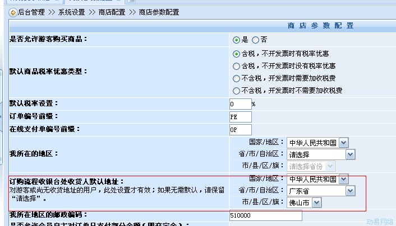The image size is (396, 226).
Task: Select 否 to disallow guest purchases
Action: pyautogui.click(x=256, y=40)
